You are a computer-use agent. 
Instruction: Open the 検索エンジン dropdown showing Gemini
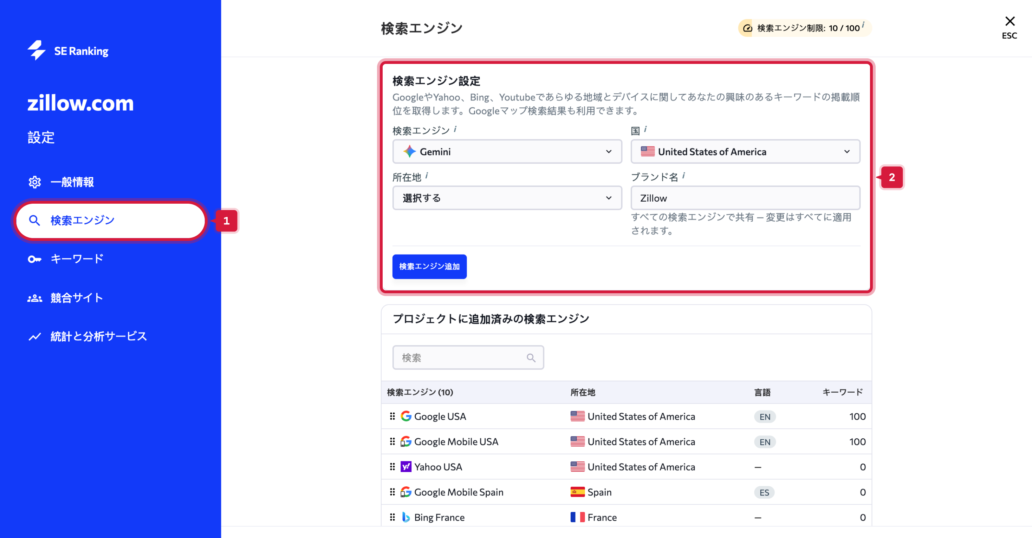(x=507, y=151)
